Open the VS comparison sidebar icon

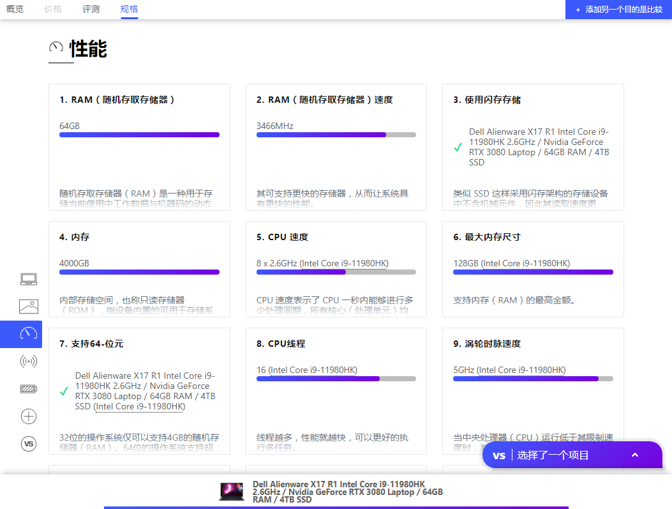coord(29,443)
